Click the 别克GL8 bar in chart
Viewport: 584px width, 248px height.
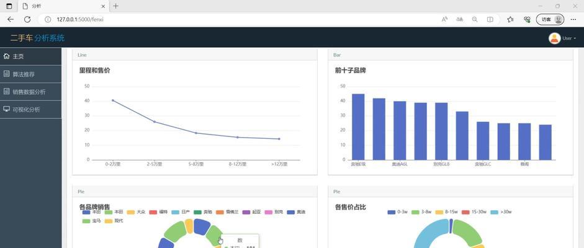coord(441,131)
